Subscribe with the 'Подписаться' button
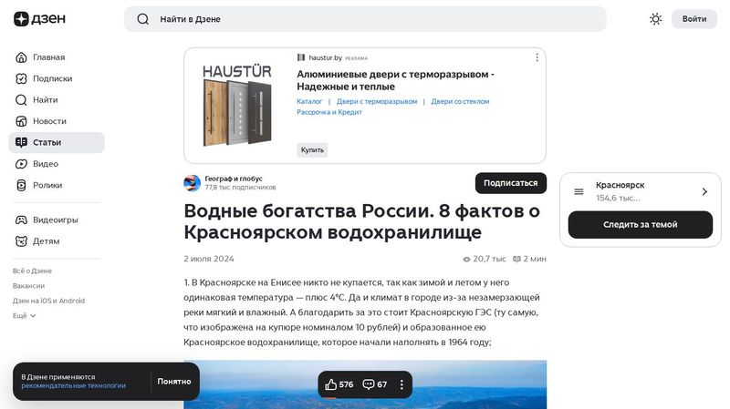 coord(510,183)
